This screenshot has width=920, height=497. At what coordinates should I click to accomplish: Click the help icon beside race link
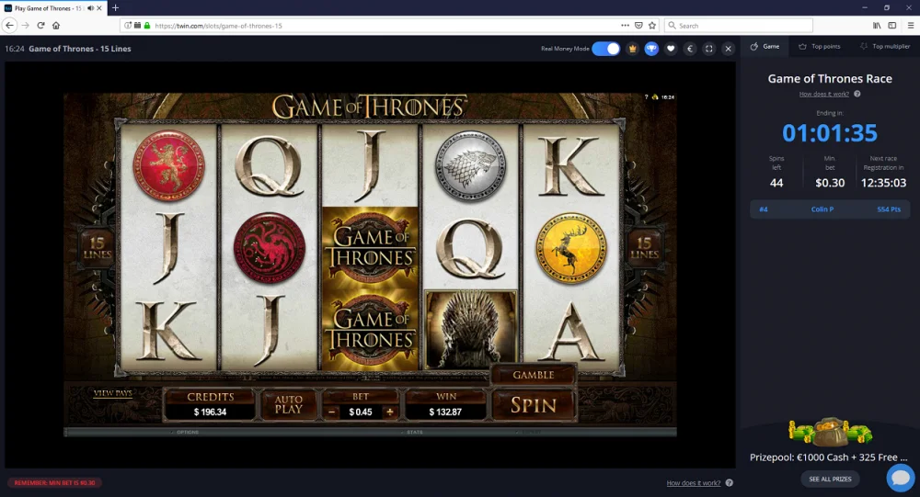tap(857, 94)
